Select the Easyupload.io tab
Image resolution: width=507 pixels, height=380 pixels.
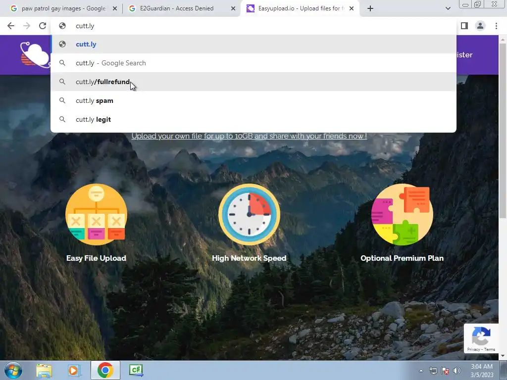299,8
